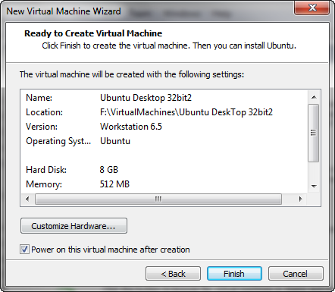Click the Finish button
335x292 pixels.
(234, 274)
